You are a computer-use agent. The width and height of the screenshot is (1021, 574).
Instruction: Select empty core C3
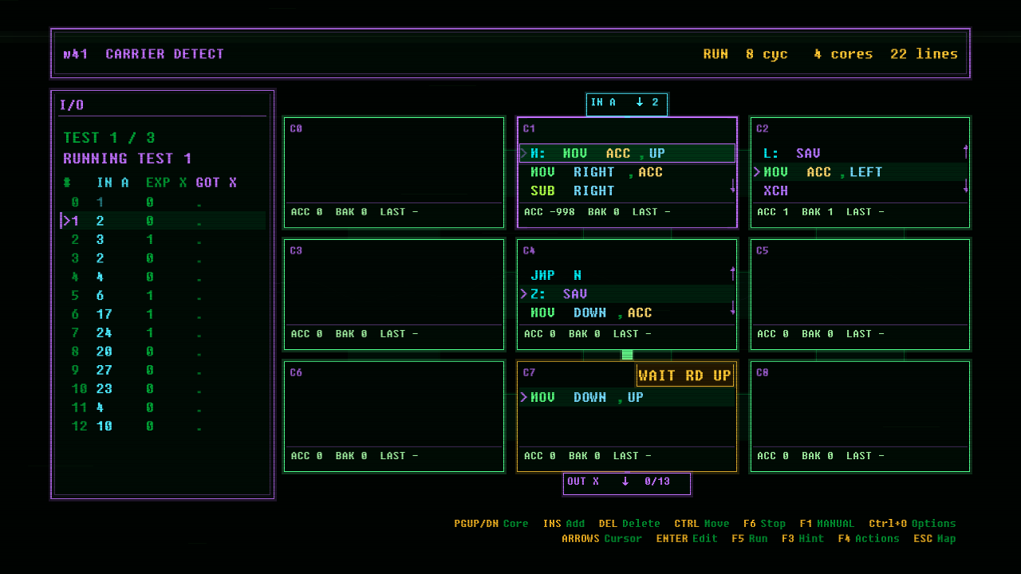[x=394, y=294]
